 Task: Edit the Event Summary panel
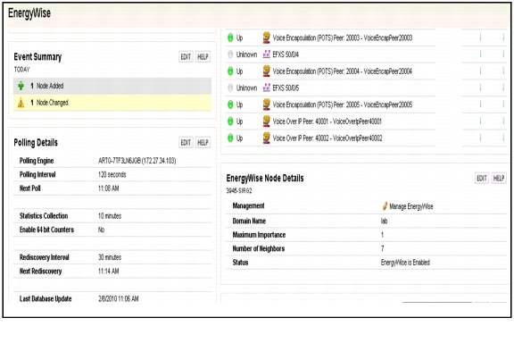pos(186,57)
